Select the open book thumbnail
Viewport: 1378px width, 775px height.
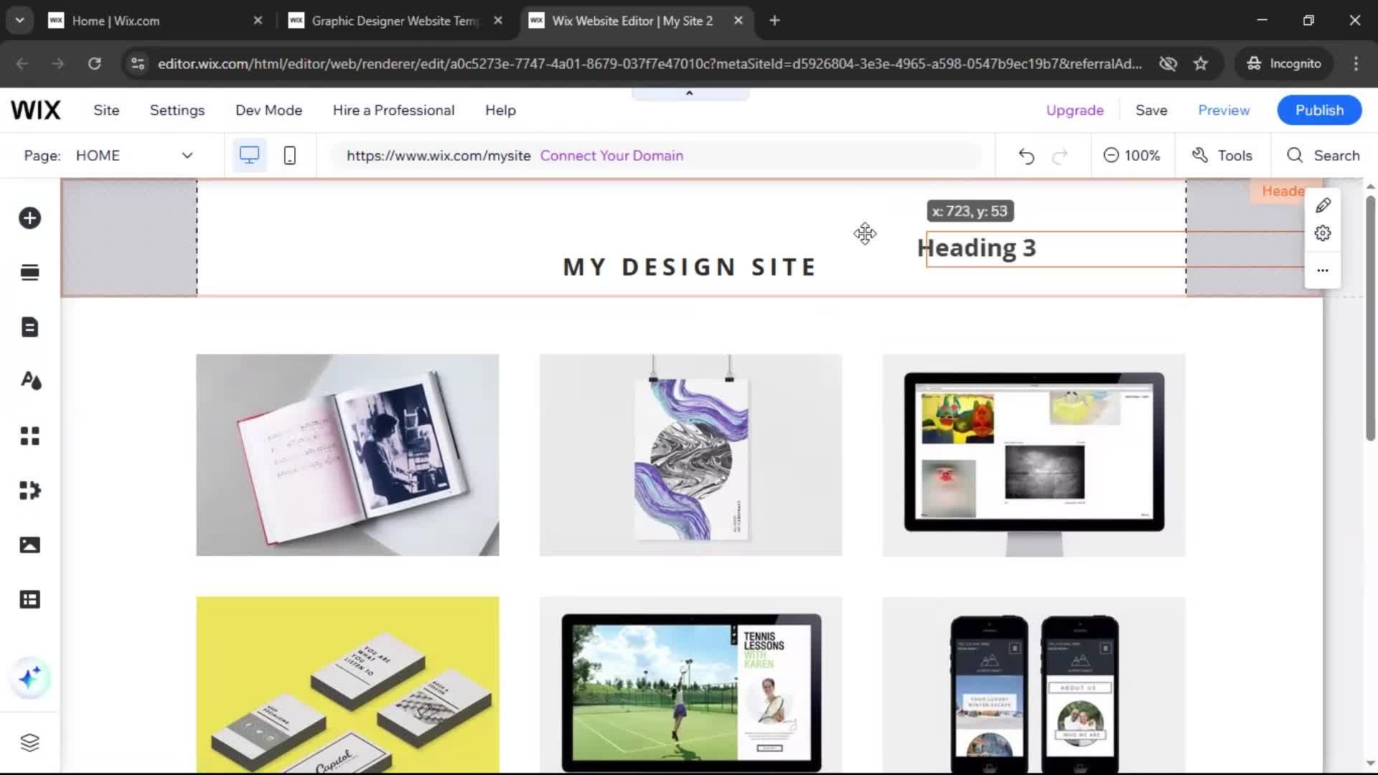point(347,455)
